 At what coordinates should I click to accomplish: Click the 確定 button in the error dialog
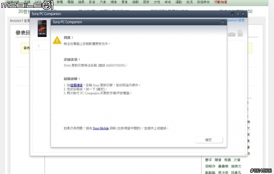coord(209,140)
